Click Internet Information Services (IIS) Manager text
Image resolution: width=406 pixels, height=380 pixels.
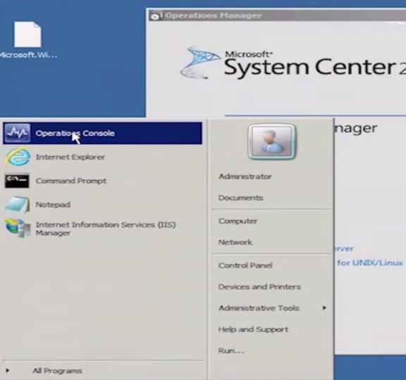point(106,229)
